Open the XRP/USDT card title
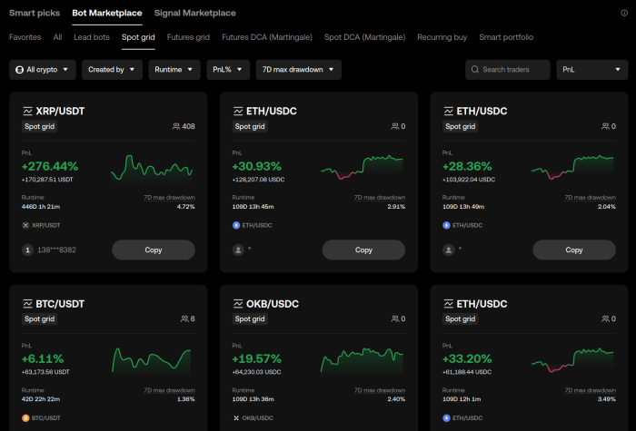636x431 pixels. (60, 111)
